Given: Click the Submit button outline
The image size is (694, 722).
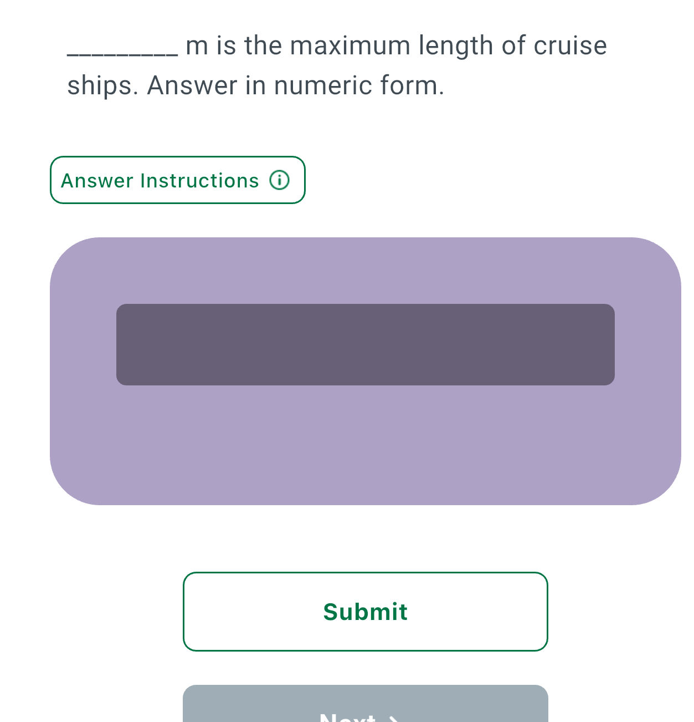Looking at the screenshot, I should click(x=365, y=612).
